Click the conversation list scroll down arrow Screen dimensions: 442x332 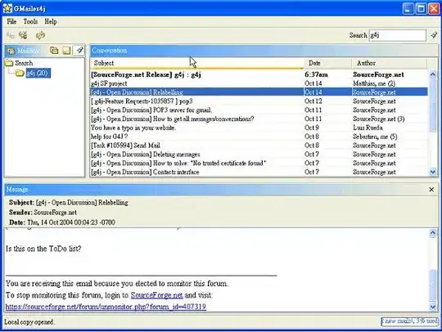pos(433,172)
